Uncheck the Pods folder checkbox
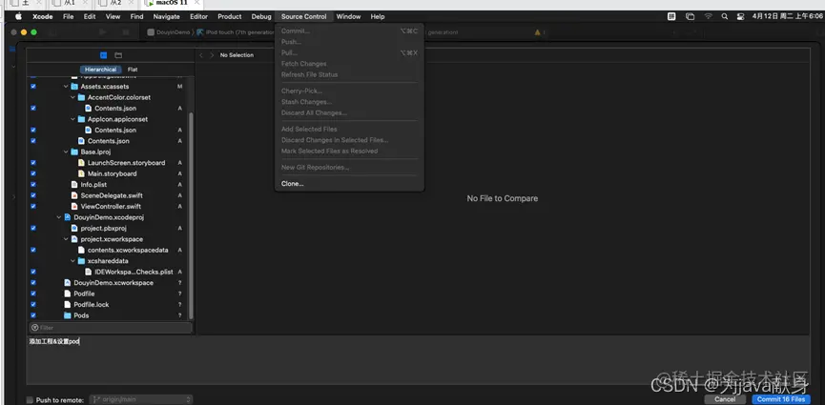825x405 pixels. pyautogui.click(x=33, y=315)
